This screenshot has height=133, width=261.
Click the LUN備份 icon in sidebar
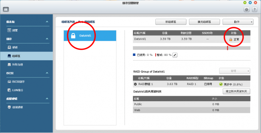click(9, 90)
